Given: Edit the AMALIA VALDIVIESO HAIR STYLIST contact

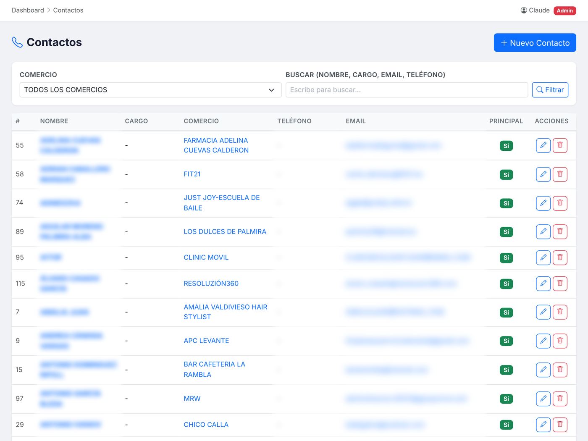Looking at the screenshot, I should click(x=543, y=312).
